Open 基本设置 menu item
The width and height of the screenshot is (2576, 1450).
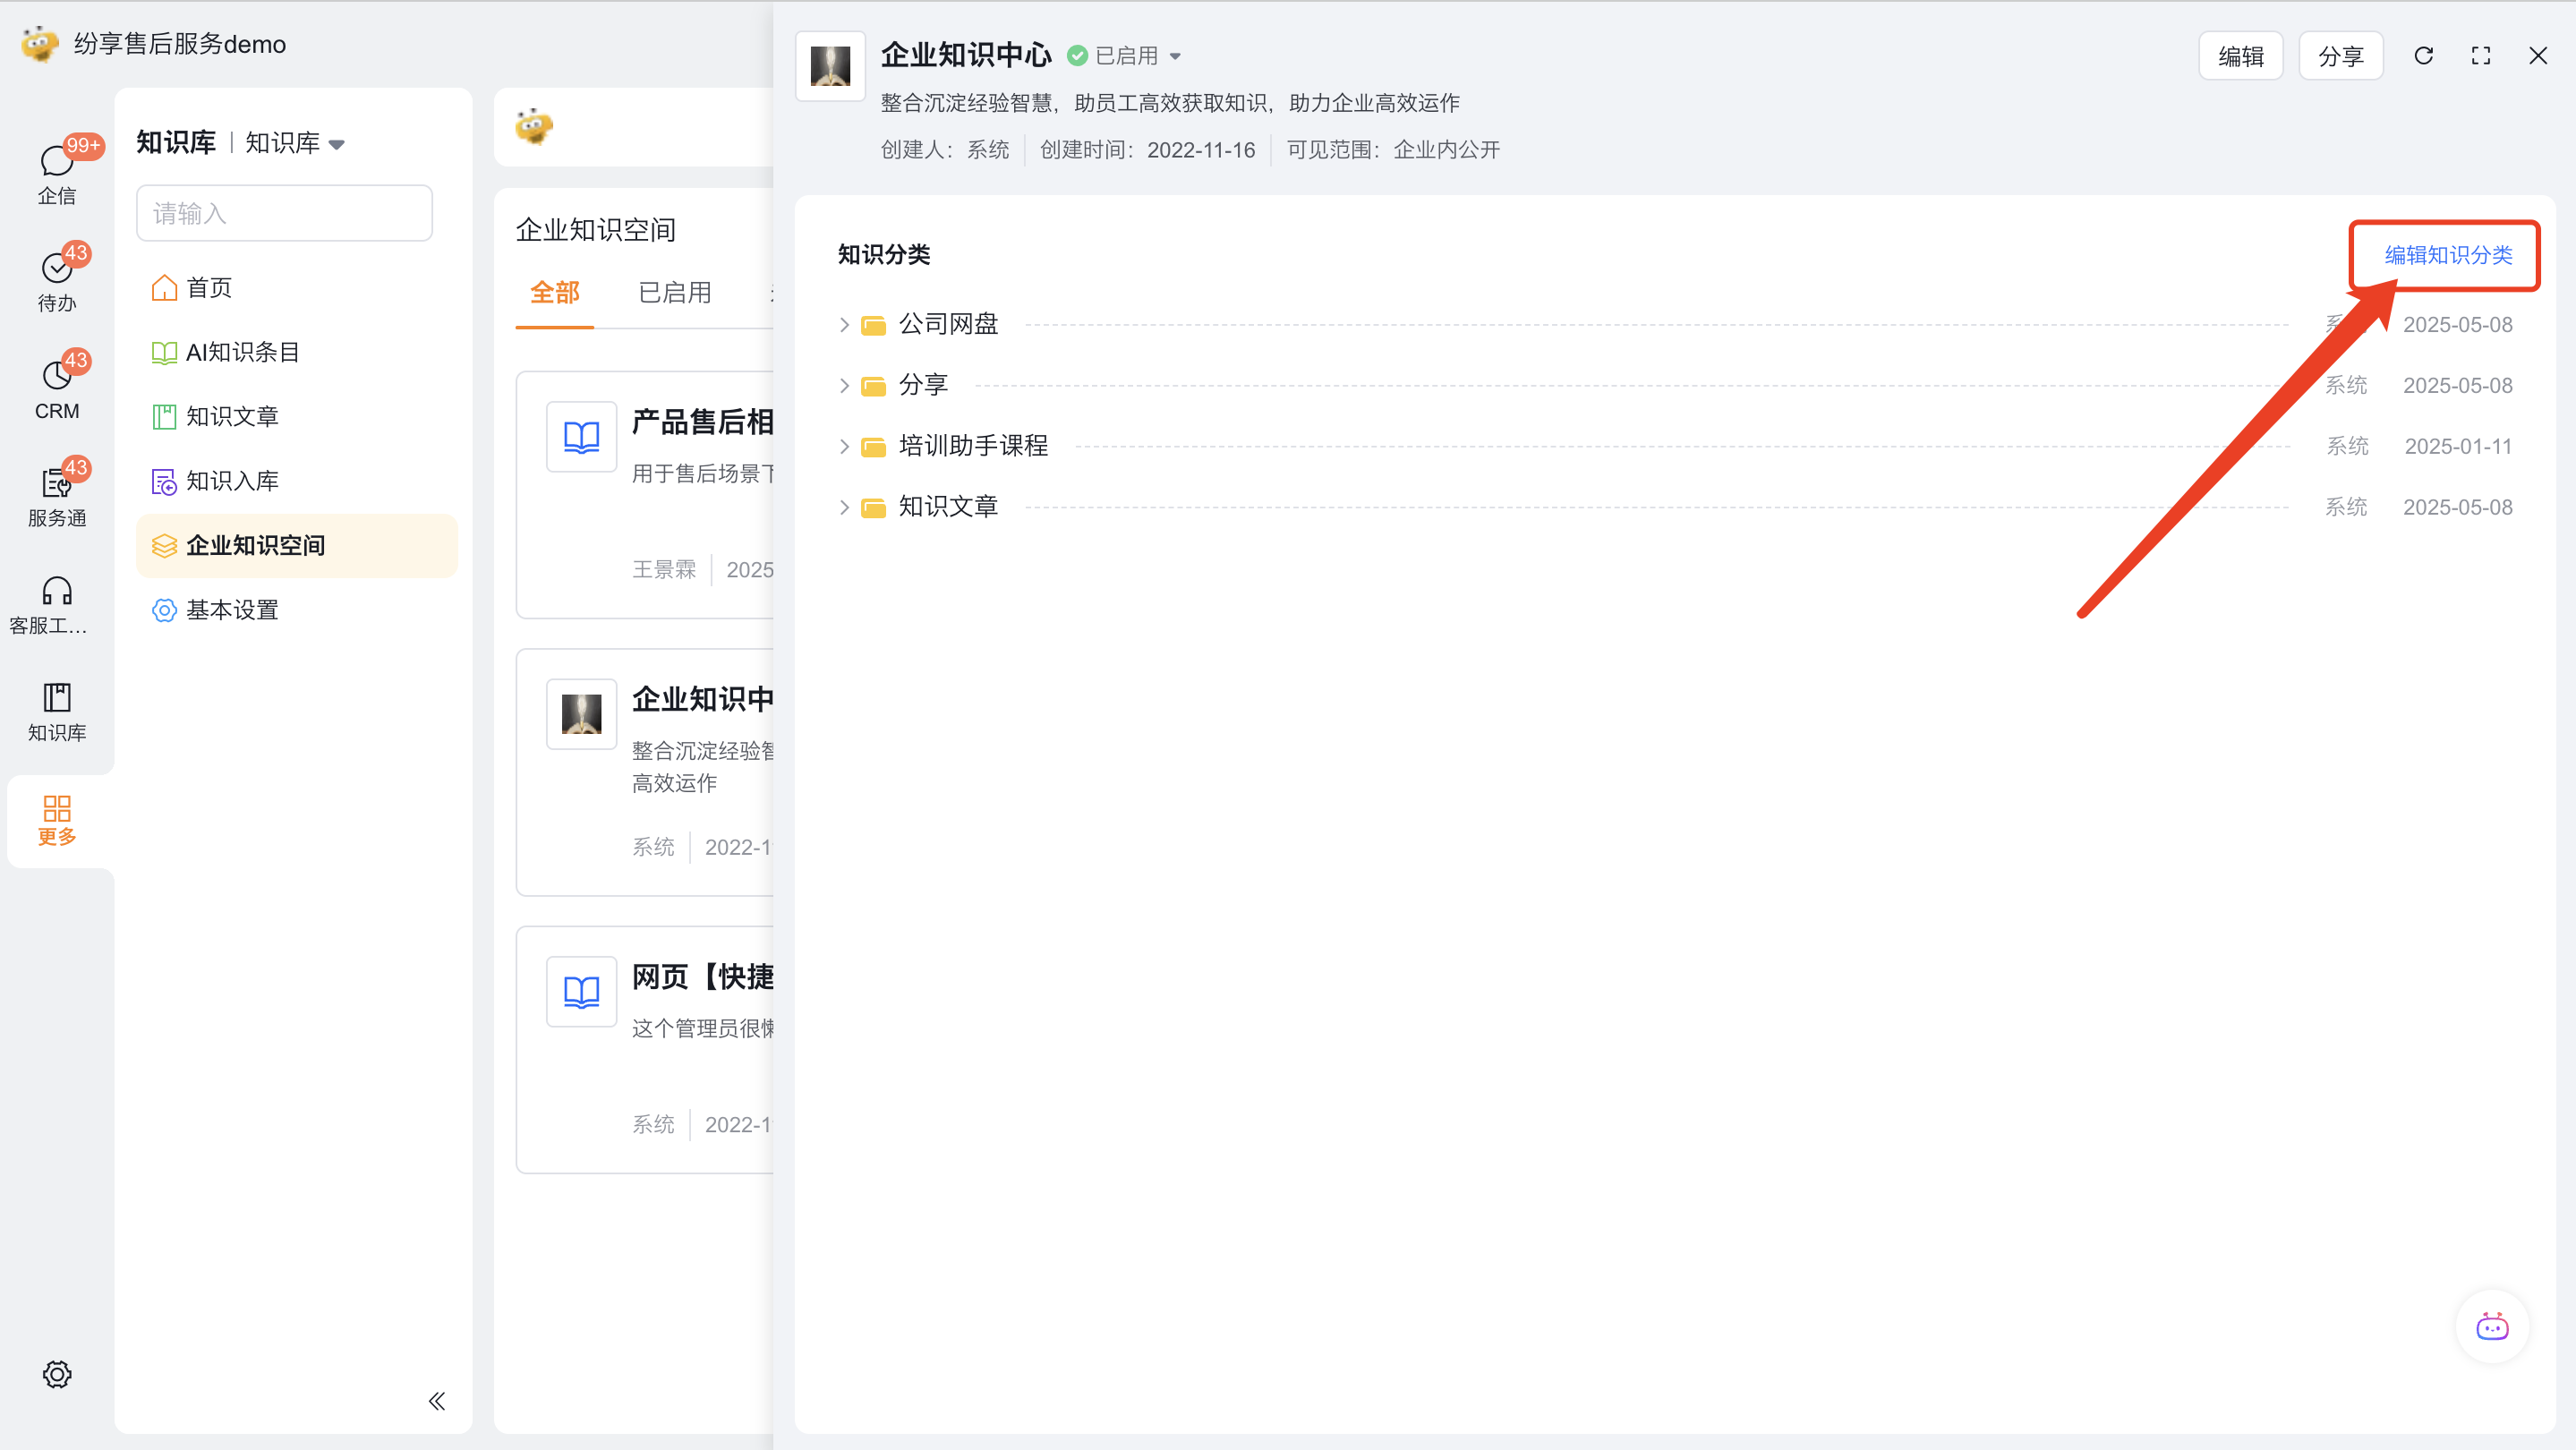tap(297, 610)
